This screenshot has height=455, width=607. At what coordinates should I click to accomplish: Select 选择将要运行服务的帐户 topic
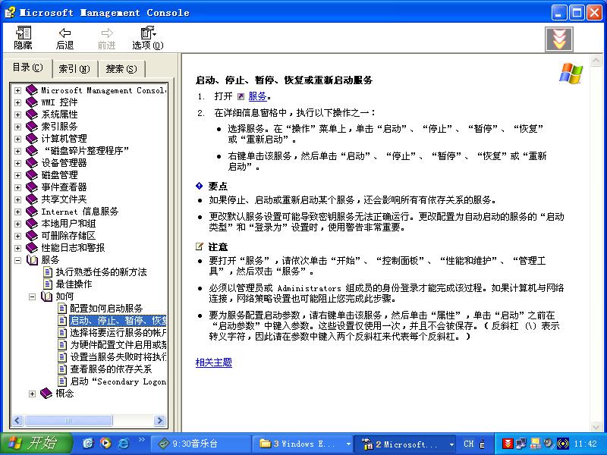[x=118, y=333]
